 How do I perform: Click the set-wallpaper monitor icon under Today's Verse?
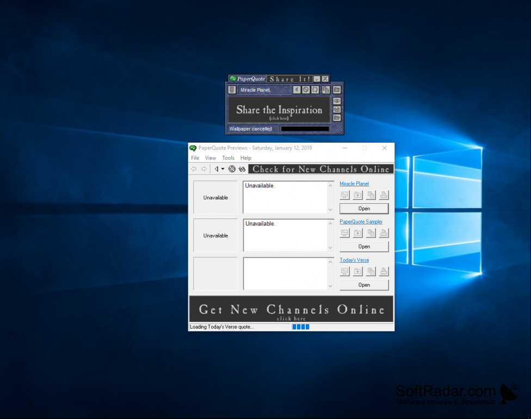(344, 271)
